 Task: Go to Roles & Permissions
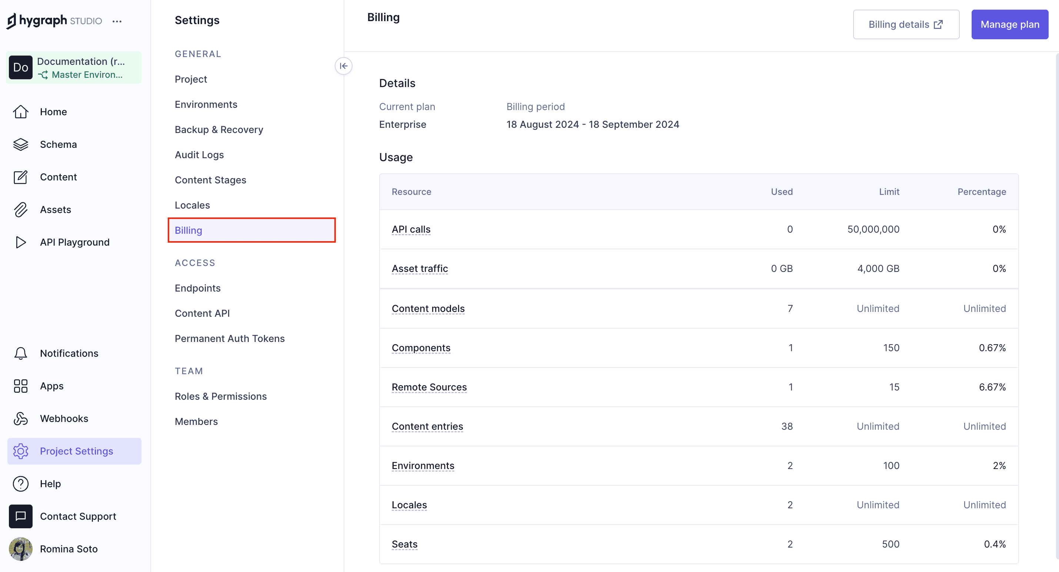[x=221, y=396]
